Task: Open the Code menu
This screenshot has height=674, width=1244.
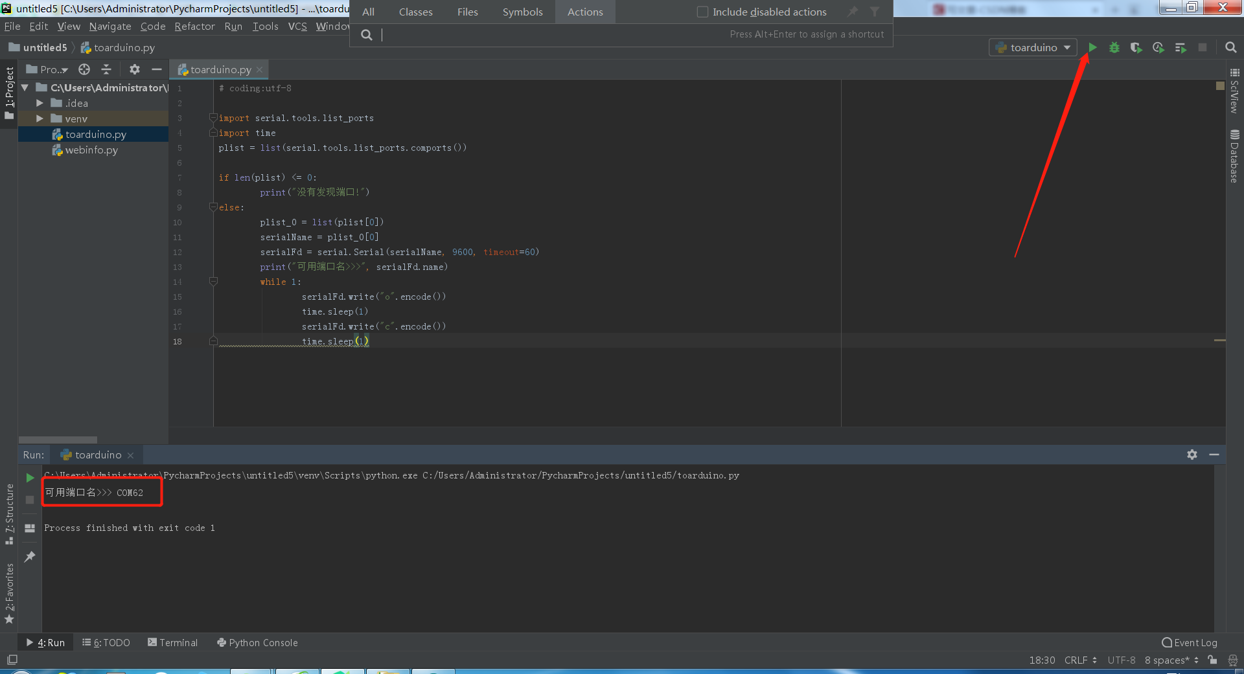Action: pos(153,26)
